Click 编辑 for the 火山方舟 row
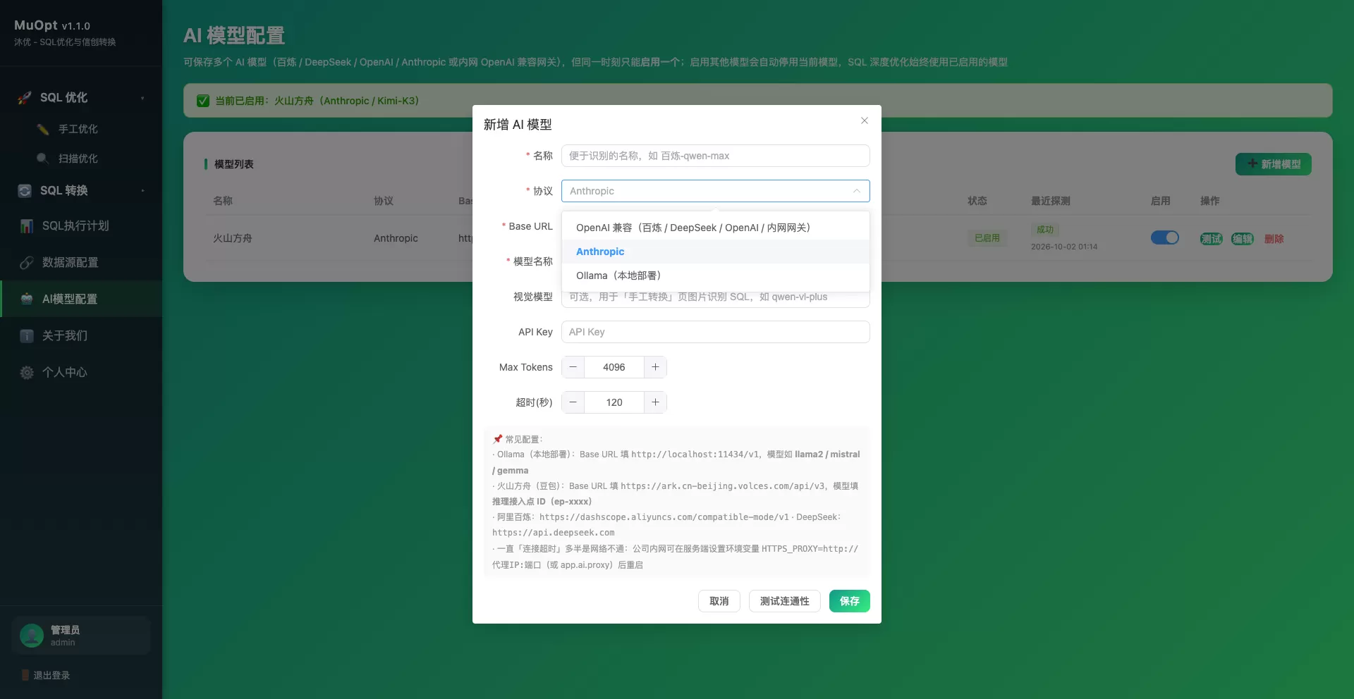 1243,239
